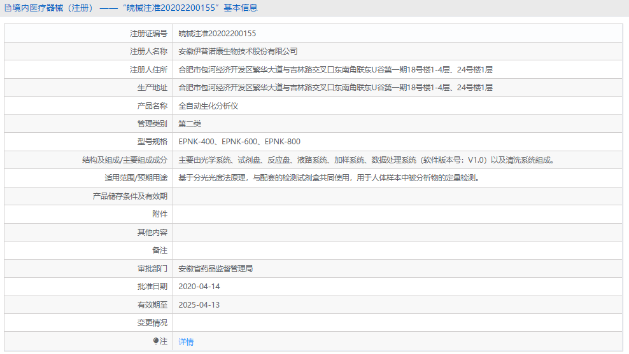Click the 备注 row label

pyautogui.click(x=160, y=250)
